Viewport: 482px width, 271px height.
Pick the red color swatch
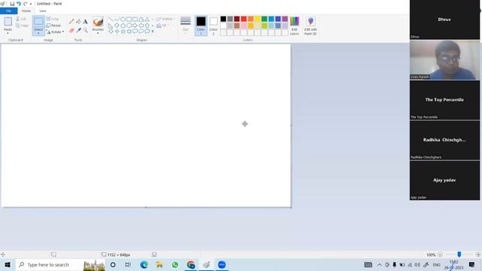pyautogui.click(x=244, y=19)
